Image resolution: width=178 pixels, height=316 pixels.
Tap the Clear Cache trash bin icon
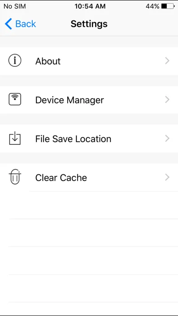point(15,177)
